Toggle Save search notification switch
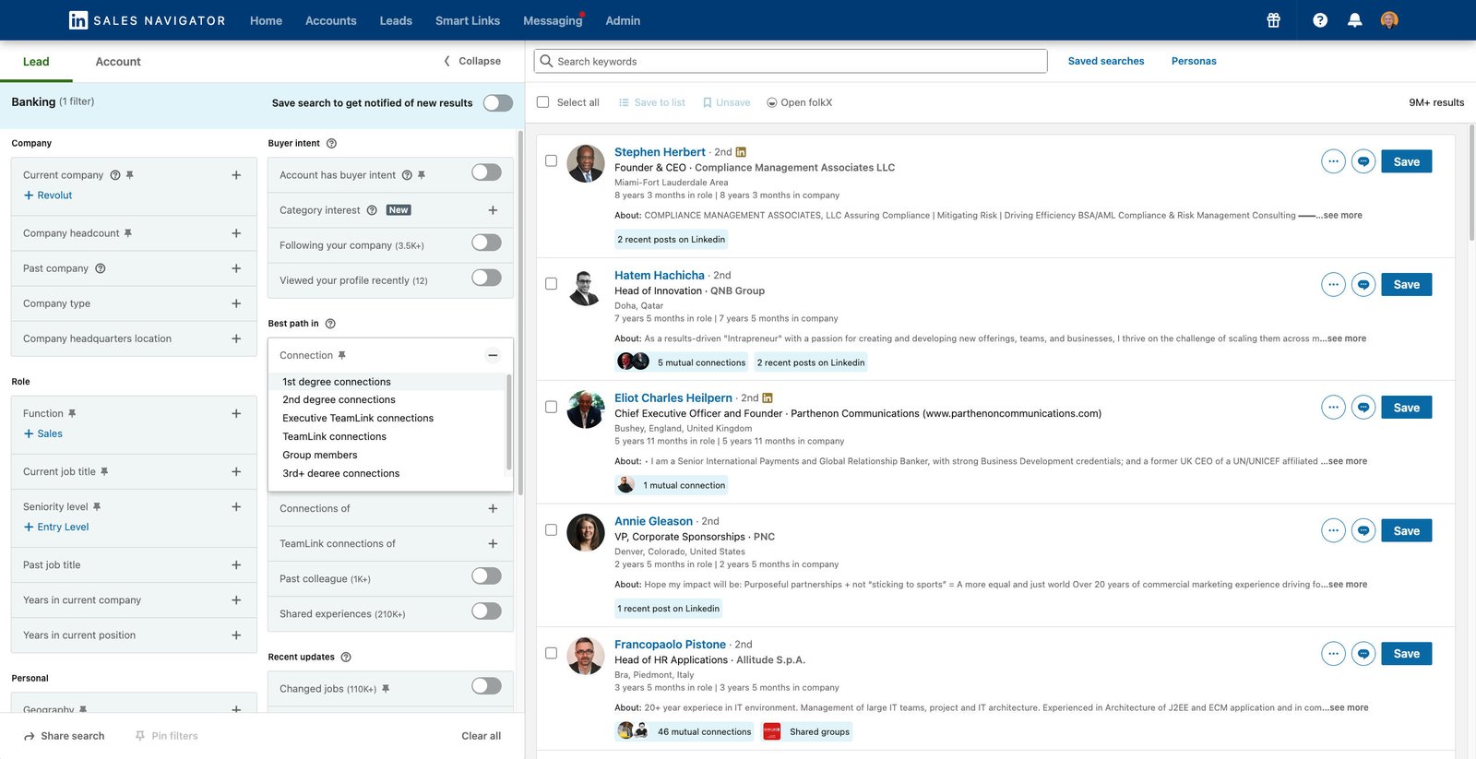 coord(498,102)
